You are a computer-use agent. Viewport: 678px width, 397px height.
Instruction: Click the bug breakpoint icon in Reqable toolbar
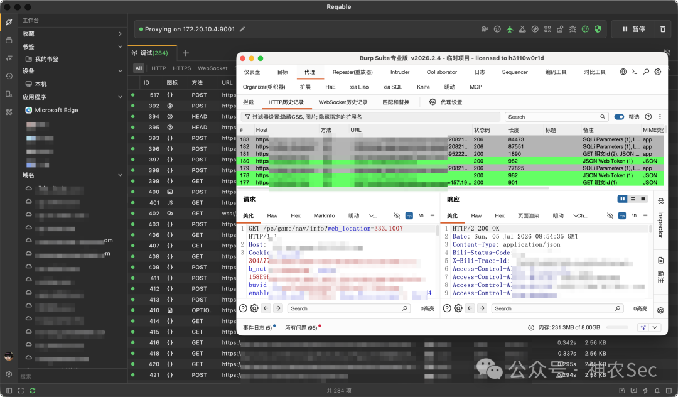click(573, 29)
